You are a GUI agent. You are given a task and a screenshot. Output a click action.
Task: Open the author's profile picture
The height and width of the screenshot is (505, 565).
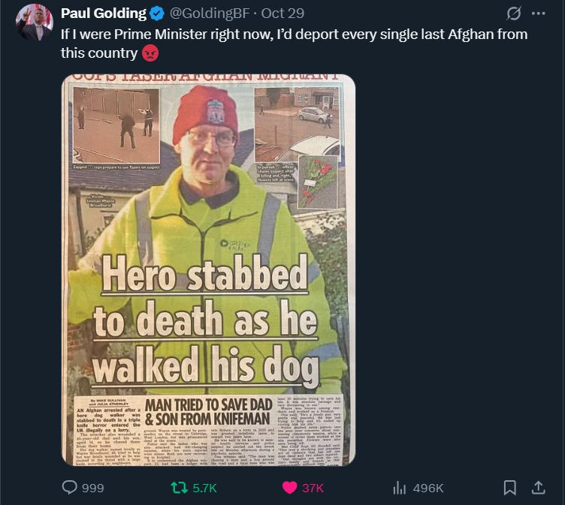coord(35,23)
